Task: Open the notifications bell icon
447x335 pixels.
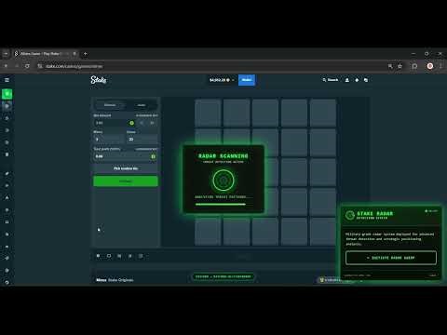Action: pos(357,80)
